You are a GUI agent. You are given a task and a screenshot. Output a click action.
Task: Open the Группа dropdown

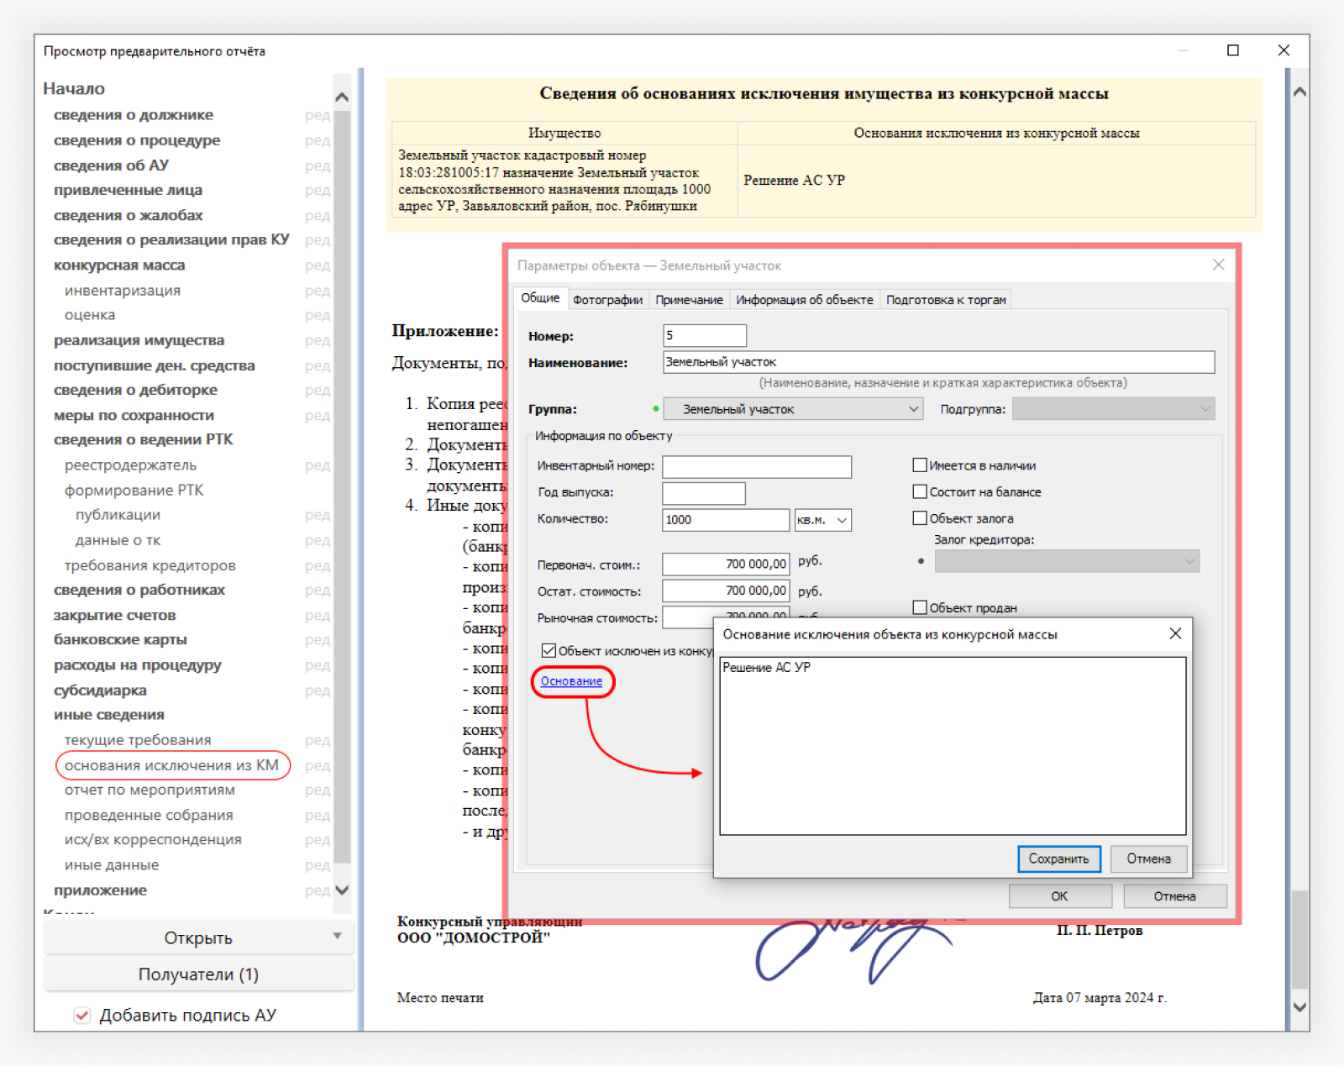(x=793, y=409)
